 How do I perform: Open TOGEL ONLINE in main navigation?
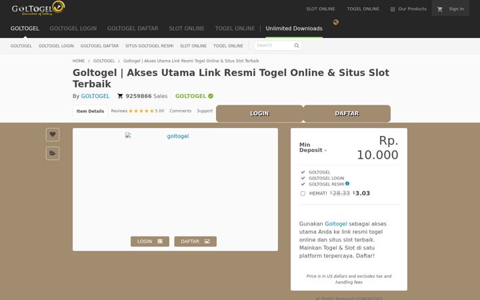(x=235, y=29)
